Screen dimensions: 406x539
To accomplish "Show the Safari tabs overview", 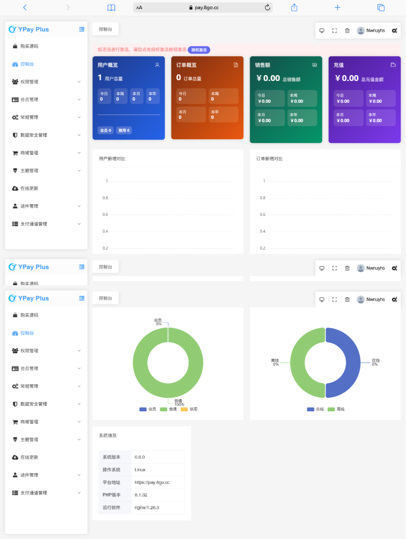I will coord(381,8).
